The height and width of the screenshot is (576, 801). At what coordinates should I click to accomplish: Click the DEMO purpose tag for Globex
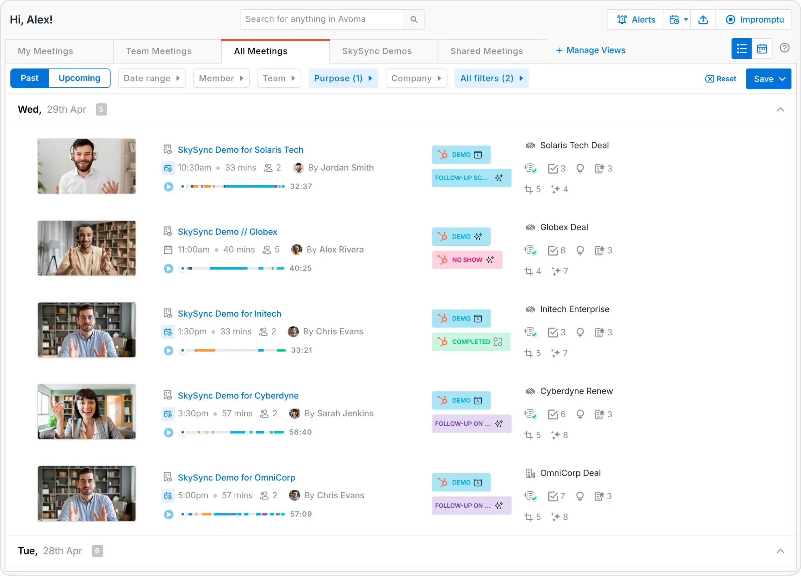(x=461, y=236)
